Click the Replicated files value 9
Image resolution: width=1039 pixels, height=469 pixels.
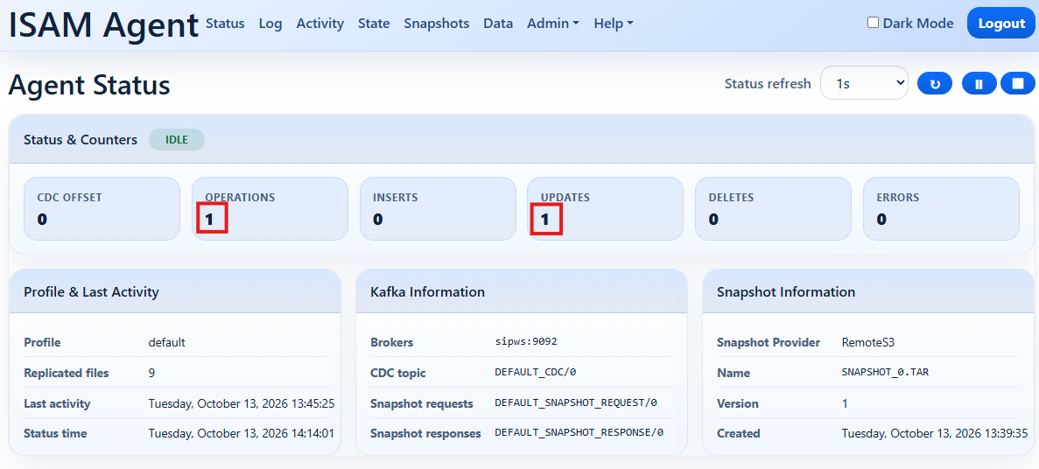(151, 373)
